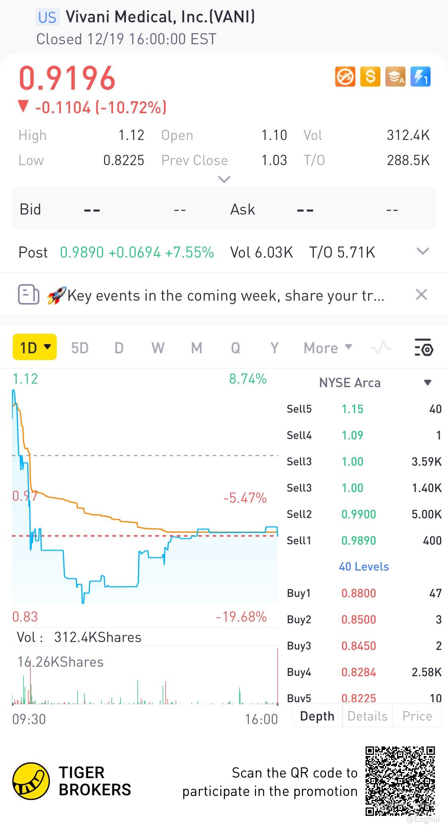Click the orange no-short-selling badge icon
This screenshot has height=829, width=448.
(345, 77)
